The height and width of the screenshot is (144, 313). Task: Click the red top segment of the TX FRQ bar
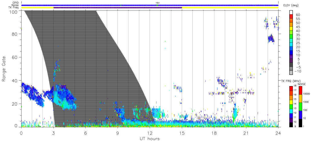tap(291, 89)
